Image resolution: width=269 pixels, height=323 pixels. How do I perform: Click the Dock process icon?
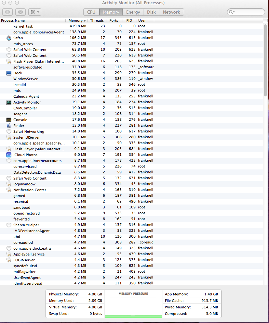tap(9, 73)
